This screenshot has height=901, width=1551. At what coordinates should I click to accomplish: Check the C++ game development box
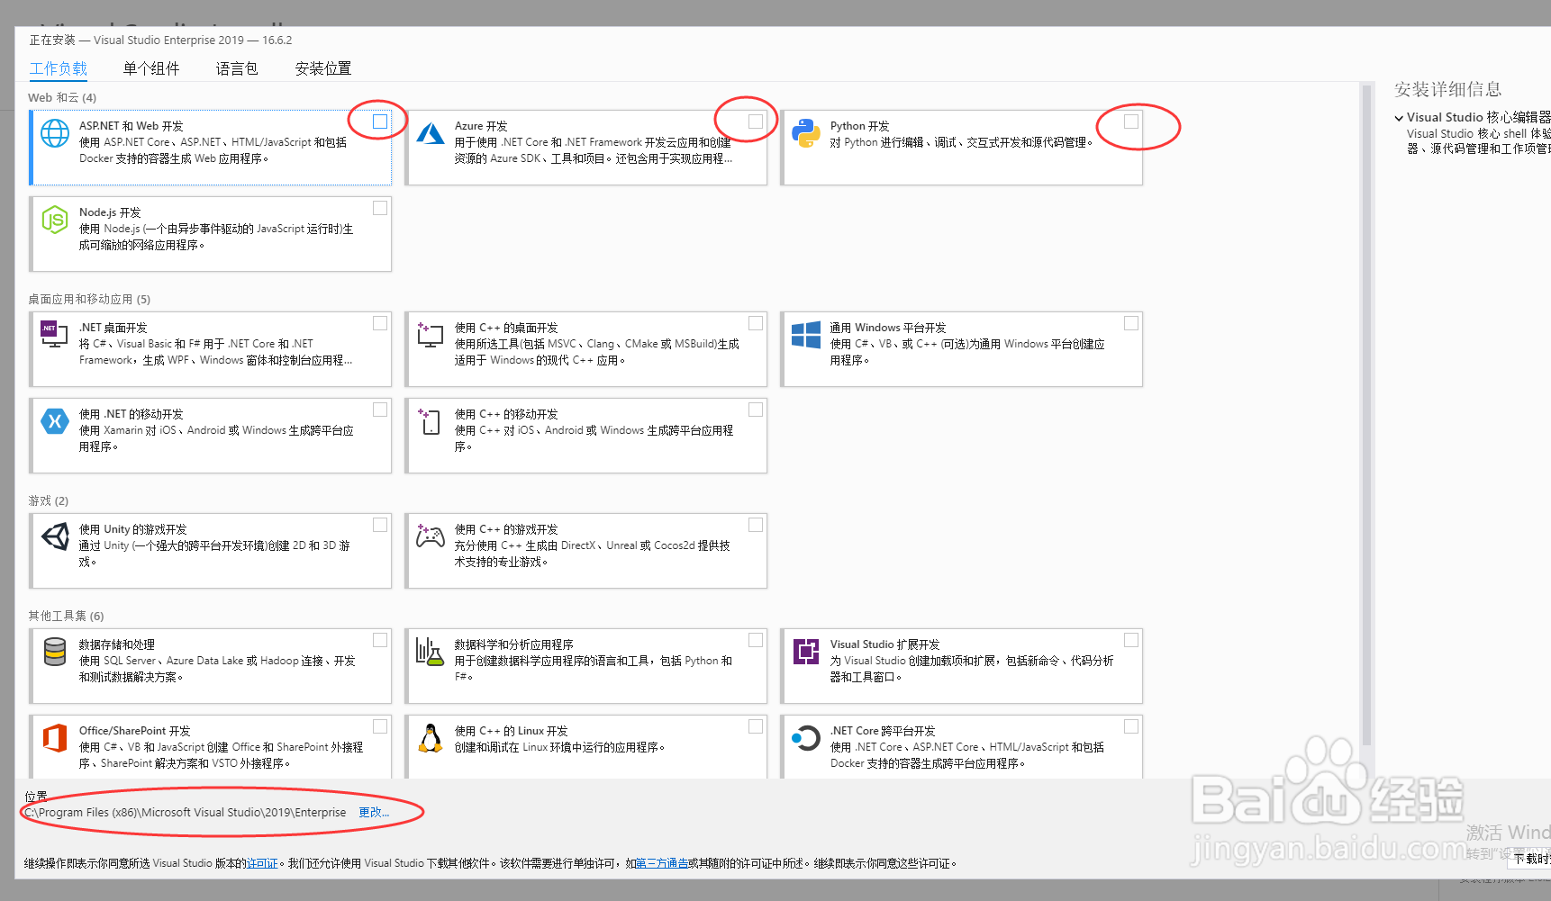(x=756, y=525)
